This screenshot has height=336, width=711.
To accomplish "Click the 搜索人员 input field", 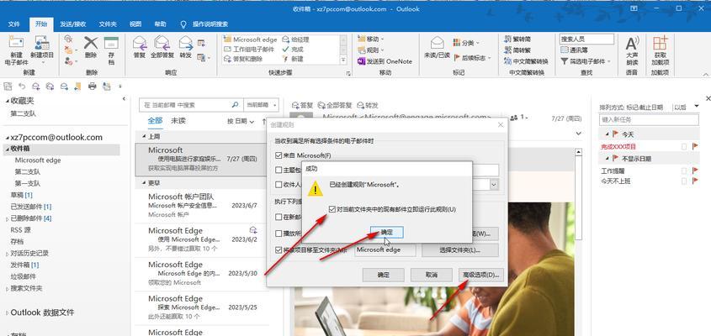I will (x=586, y=39).
